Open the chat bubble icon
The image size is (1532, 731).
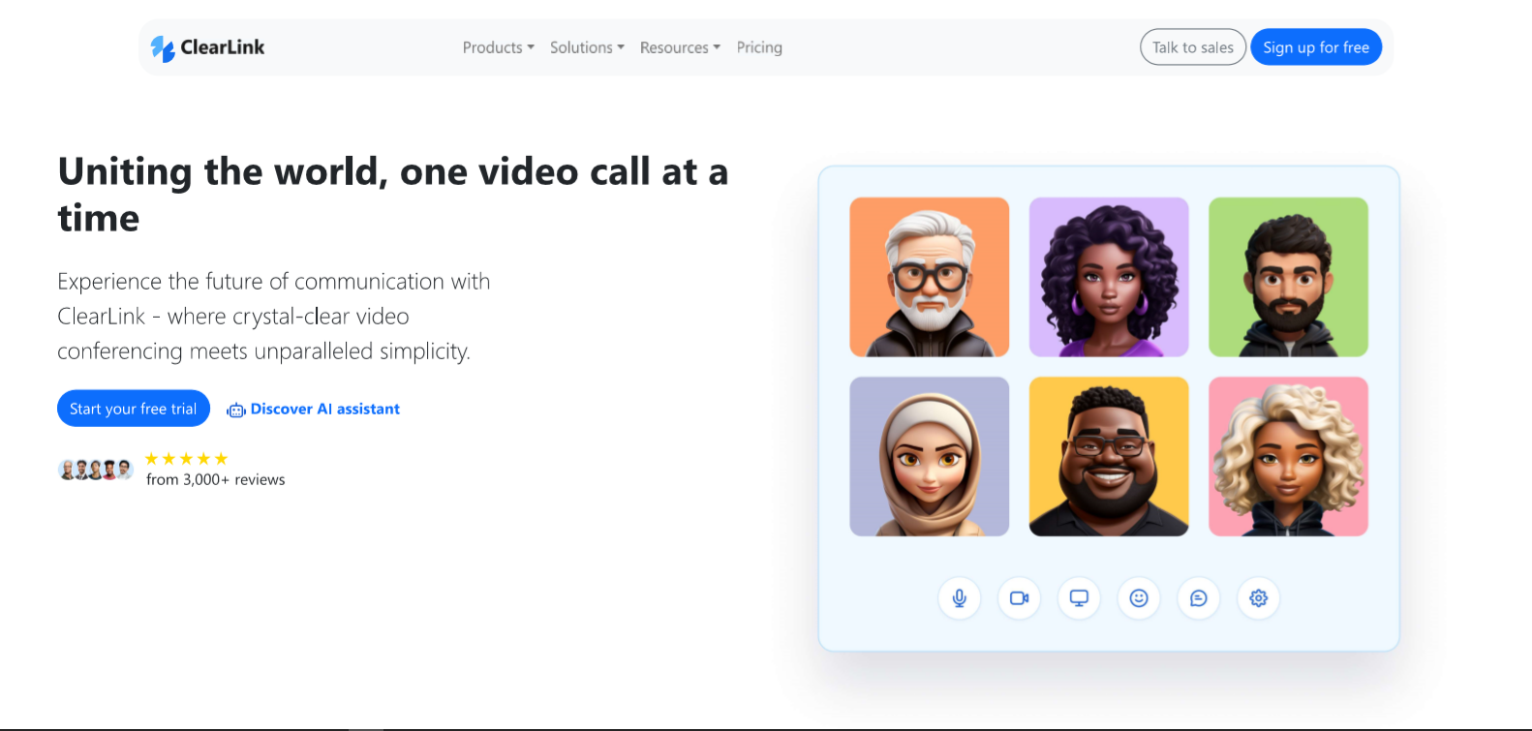(1199, 598)
